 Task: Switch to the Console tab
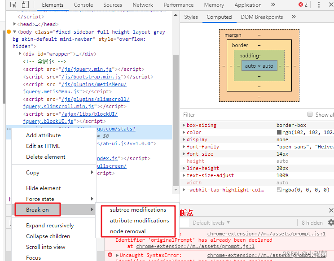click(x=83, y=4)
